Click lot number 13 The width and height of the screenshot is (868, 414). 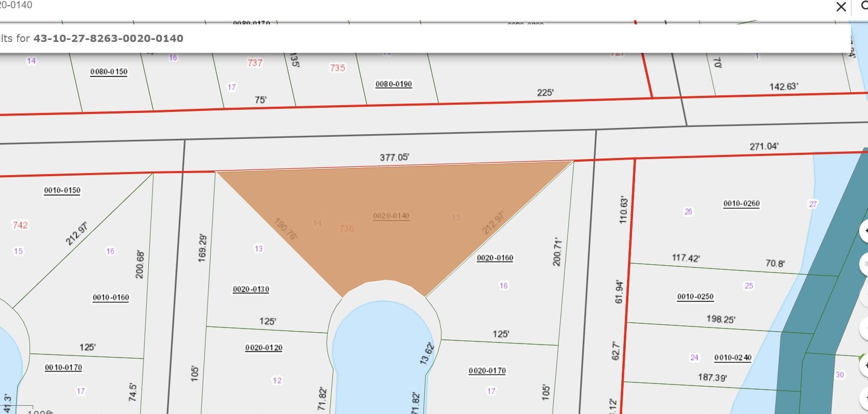258,249
